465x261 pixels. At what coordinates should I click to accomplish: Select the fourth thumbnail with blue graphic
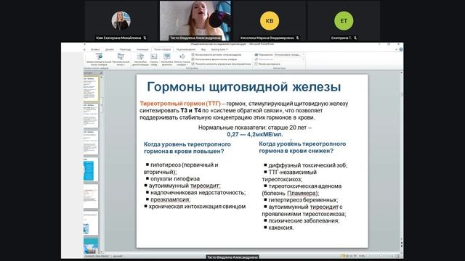tap(91, 169)
